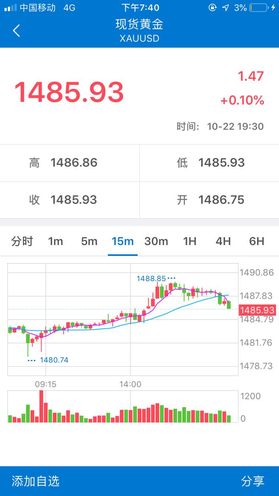This screenshot has width=279, height=496.
Task: Open the 4H chart interval
Action: click(x=223, y=241)
